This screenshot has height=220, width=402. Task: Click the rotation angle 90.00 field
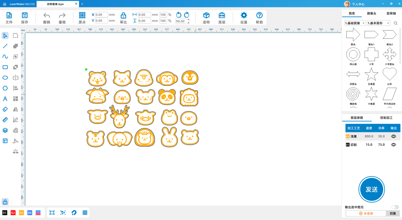pyautogui.click(x=181, y=21)
